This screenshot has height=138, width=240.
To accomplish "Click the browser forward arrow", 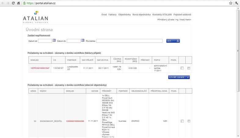I will 8,3.
